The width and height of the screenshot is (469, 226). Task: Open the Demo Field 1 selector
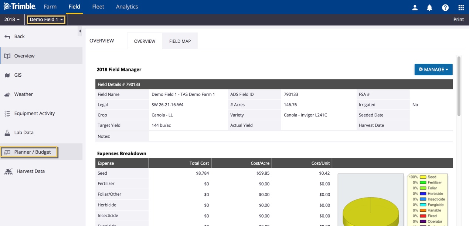tap(46, 20)
